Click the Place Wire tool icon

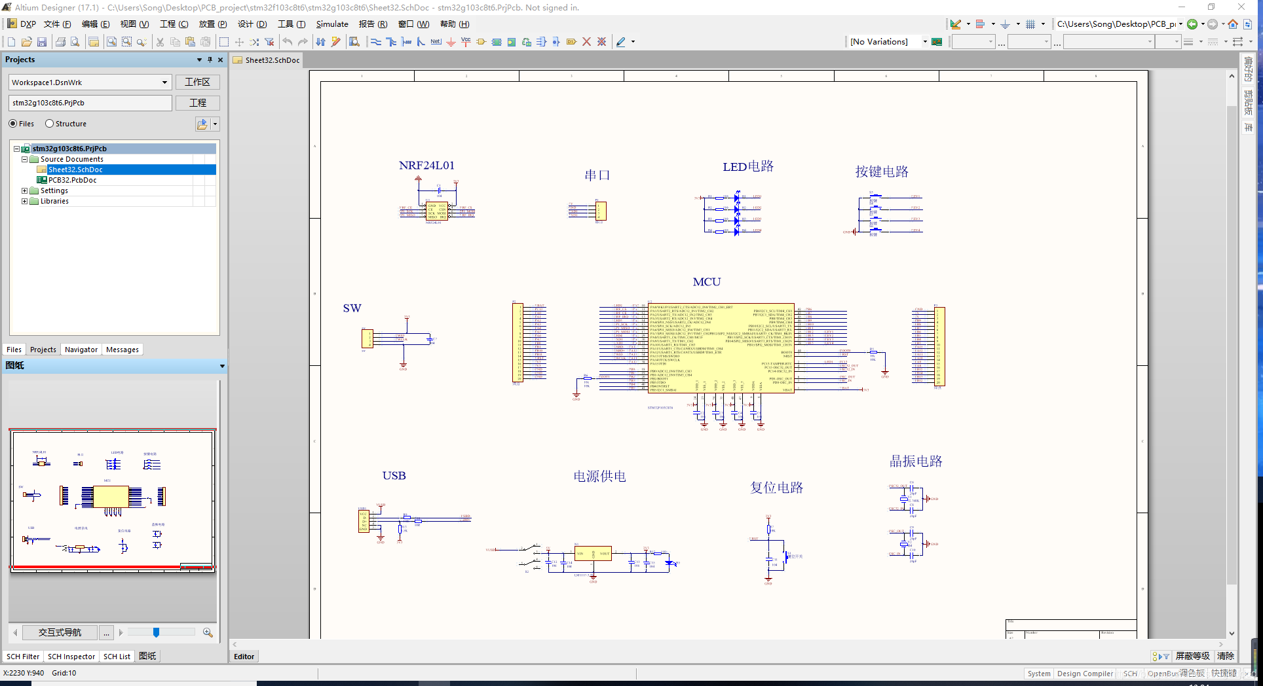pyautogui.click(x=376, y=42)
